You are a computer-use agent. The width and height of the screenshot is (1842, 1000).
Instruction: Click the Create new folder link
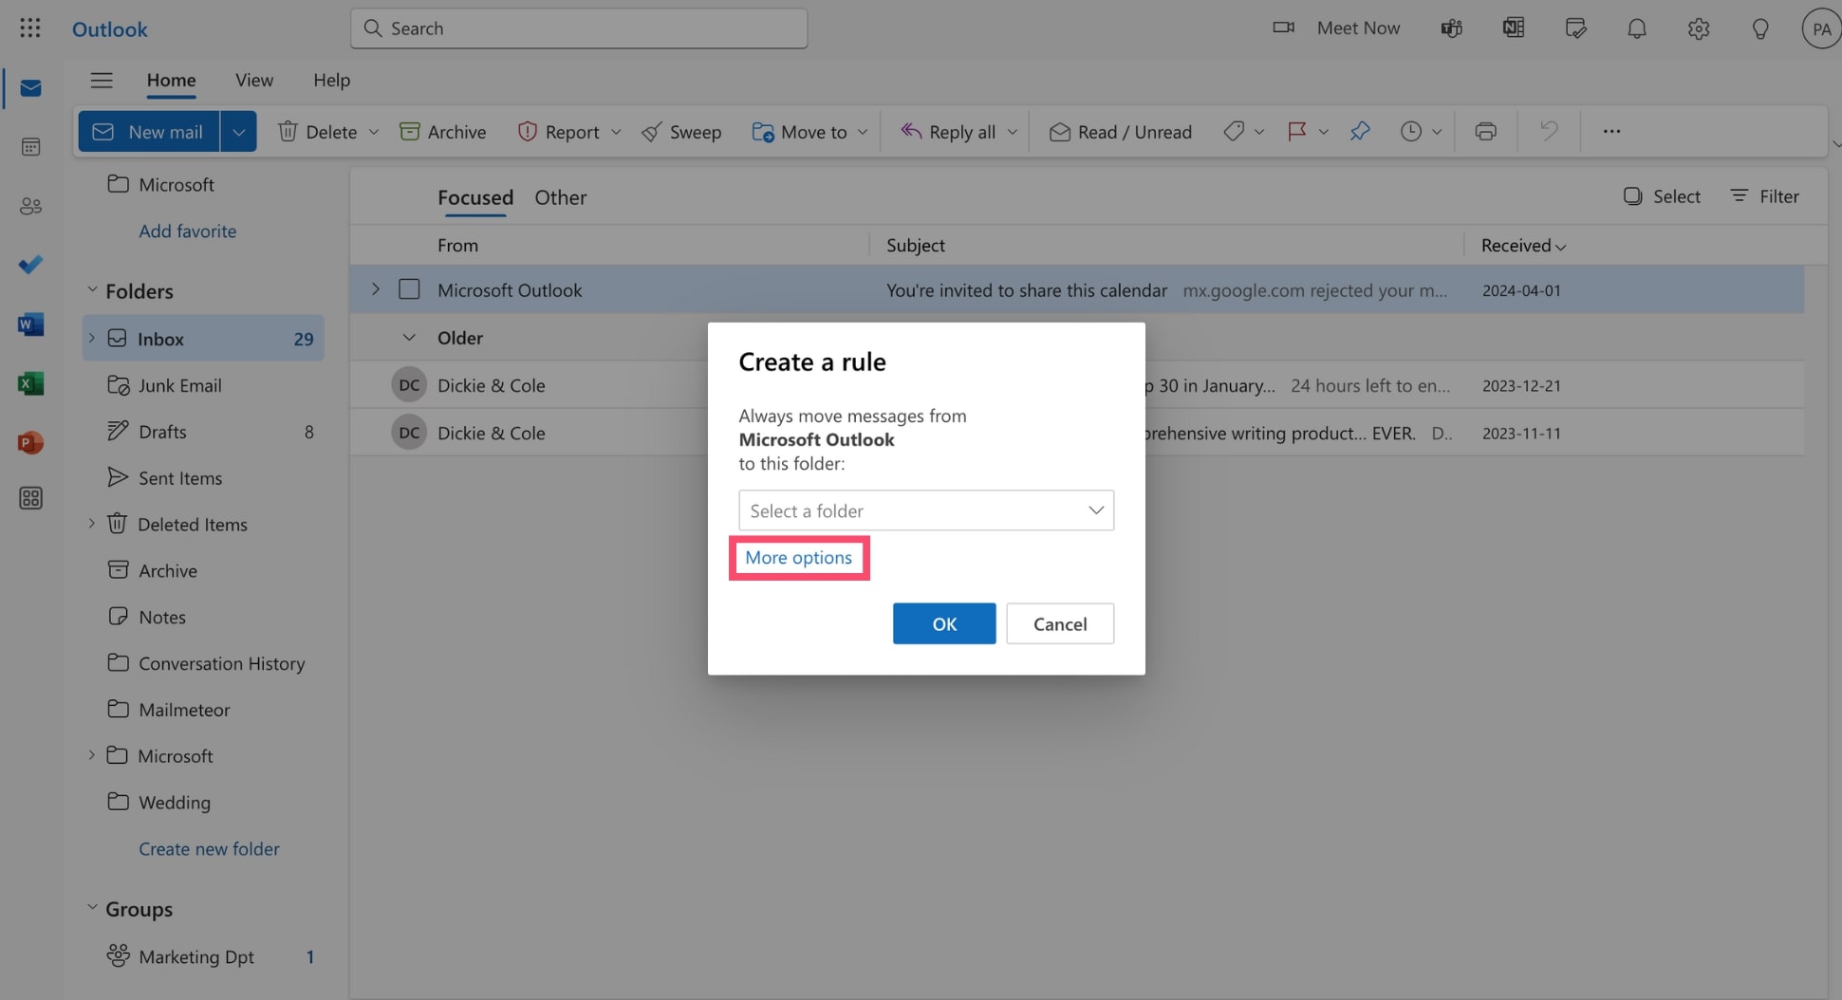click(209, 848)
